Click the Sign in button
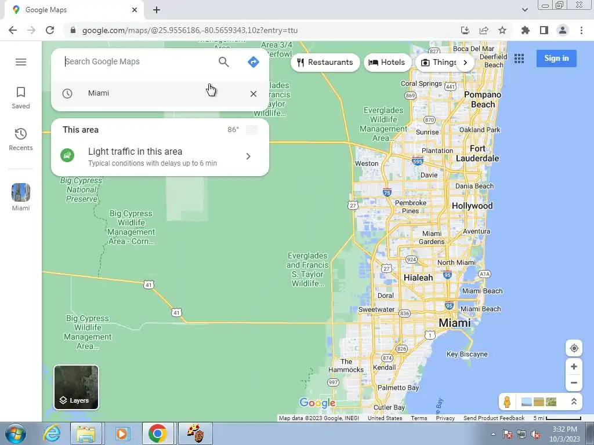 tap(556, 59)
